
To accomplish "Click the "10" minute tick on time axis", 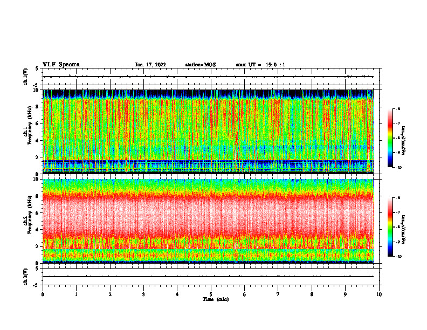I will point(379,294).
